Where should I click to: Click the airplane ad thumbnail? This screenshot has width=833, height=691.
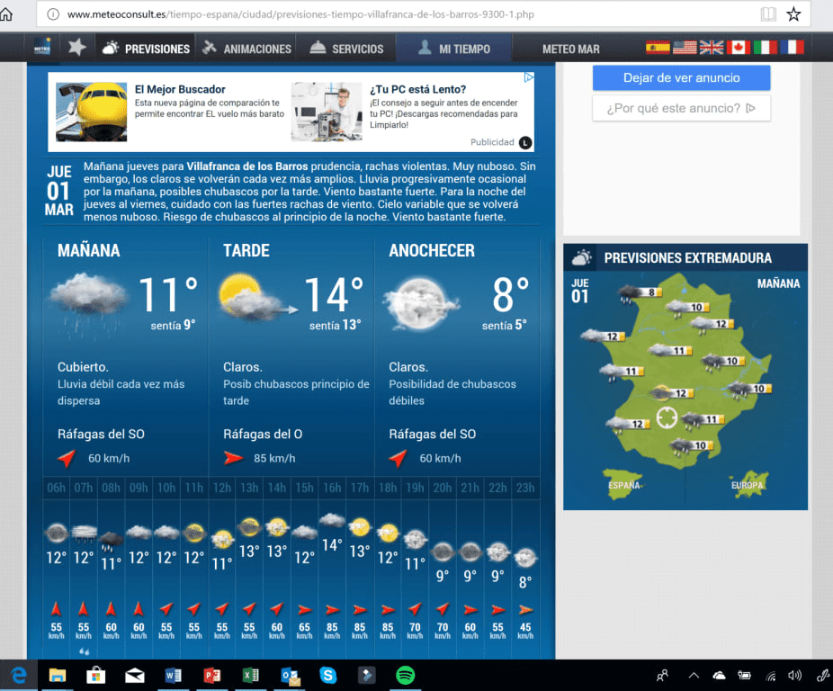[92, 112]
